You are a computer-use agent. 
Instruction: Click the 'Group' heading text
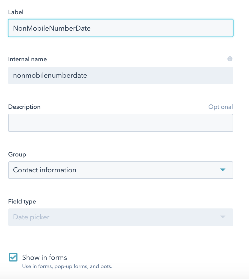pos(17,154)
